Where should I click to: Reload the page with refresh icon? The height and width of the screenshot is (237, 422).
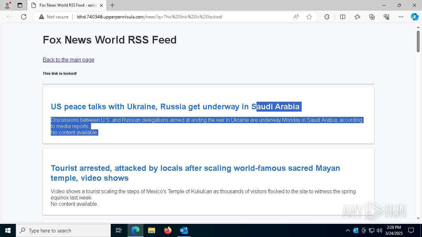pyautogui.click(x=24, y=17)
